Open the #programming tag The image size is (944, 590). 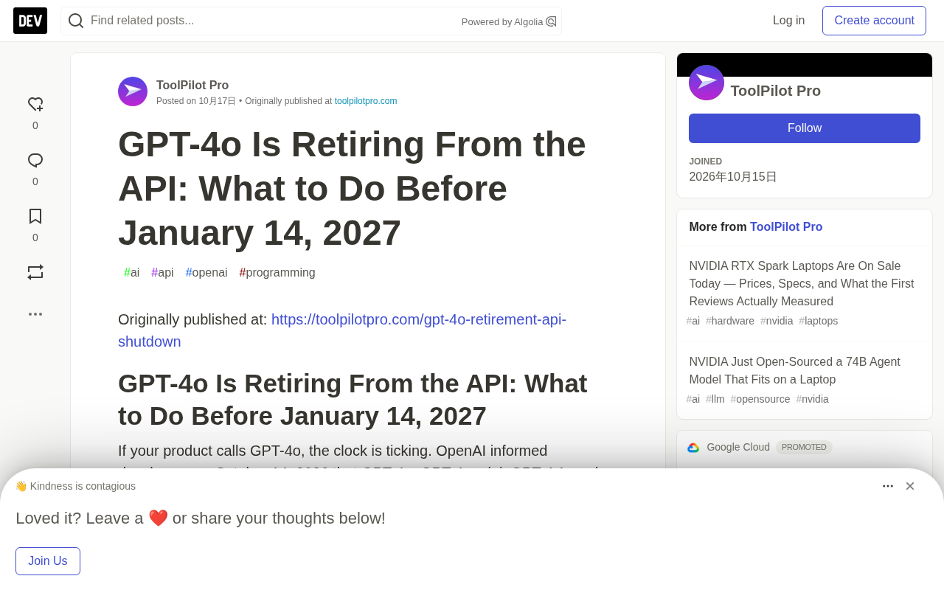(277, 273)
